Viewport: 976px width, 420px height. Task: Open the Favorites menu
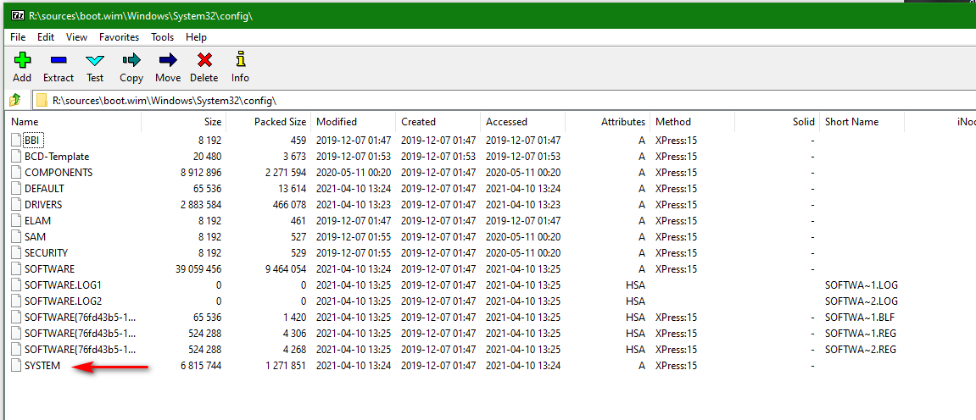coord(119,37)
